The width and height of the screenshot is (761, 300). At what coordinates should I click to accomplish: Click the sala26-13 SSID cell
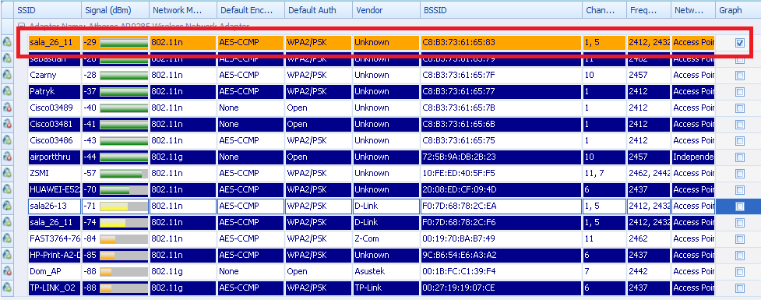(54, 206)
